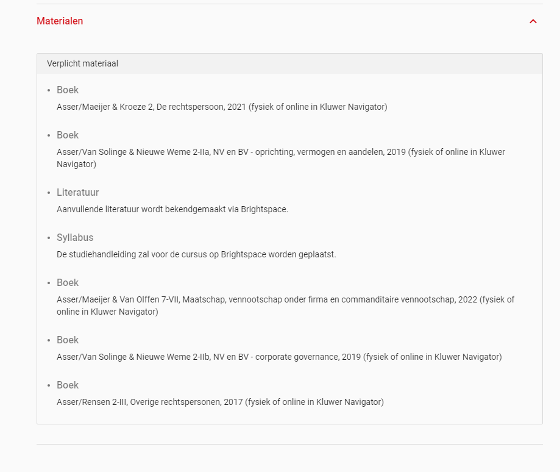Click the bullet point beside Syllabus

[x=49, y=238]
